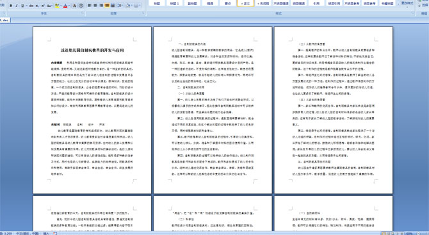This screenshot has width=429, height=235.
Task: Toggle underline formatting button
Action: tap(22, 6)
